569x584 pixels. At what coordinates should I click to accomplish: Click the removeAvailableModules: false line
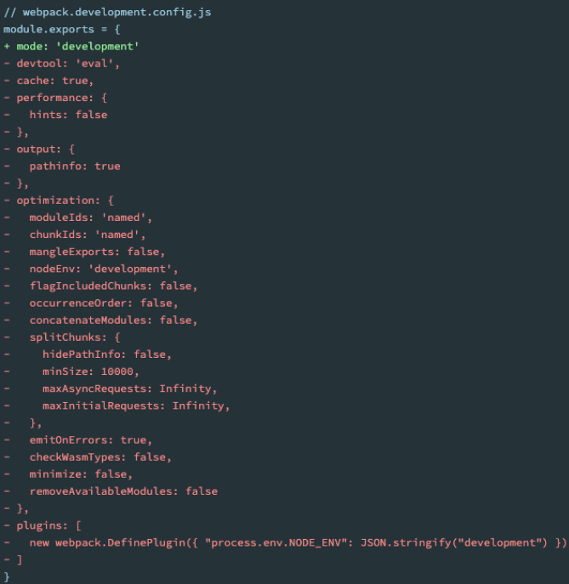point(123,490)
